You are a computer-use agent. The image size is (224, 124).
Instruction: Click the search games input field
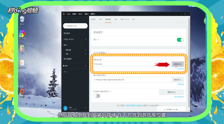(x=75, y=26)
